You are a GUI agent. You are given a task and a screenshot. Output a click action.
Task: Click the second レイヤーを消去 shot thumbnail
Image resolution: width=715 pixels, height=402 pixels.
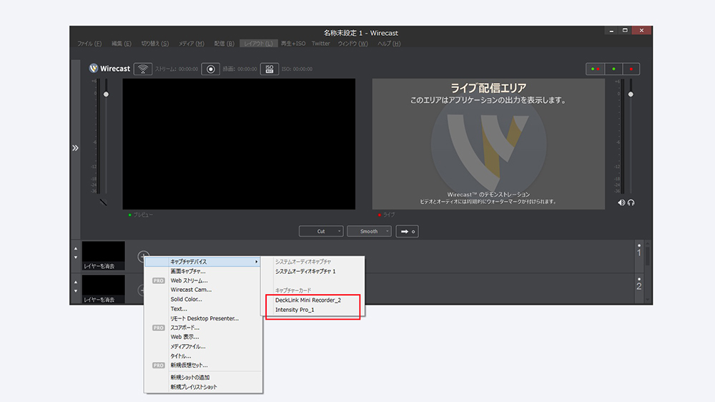[104, 289]
